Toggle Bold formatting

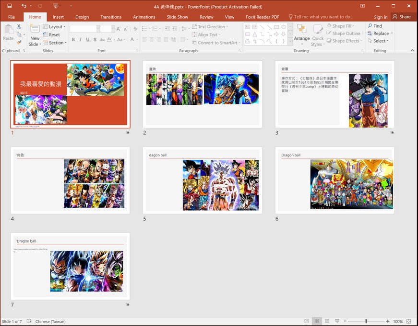[73, 40]
